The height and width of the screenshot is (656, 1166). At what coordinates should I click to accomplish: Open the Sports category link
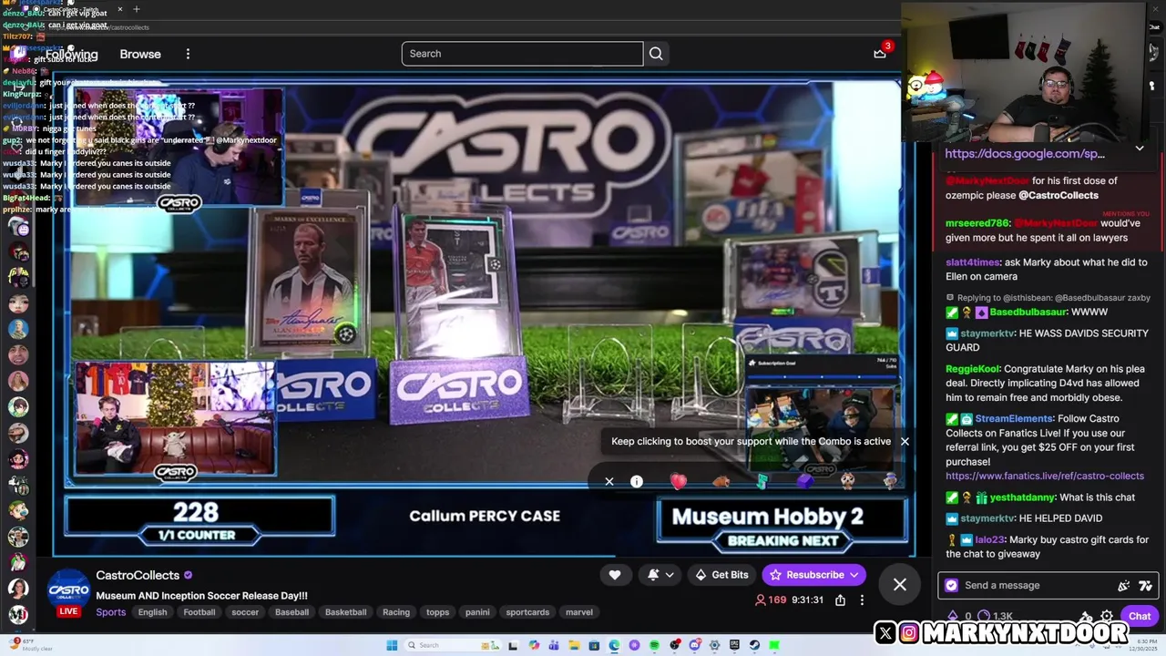(111, 612)
